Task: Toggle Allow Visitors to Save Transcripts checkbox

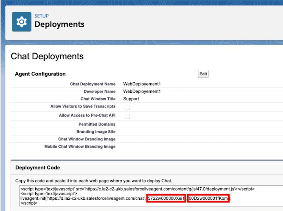Action: tap(127, 107)
